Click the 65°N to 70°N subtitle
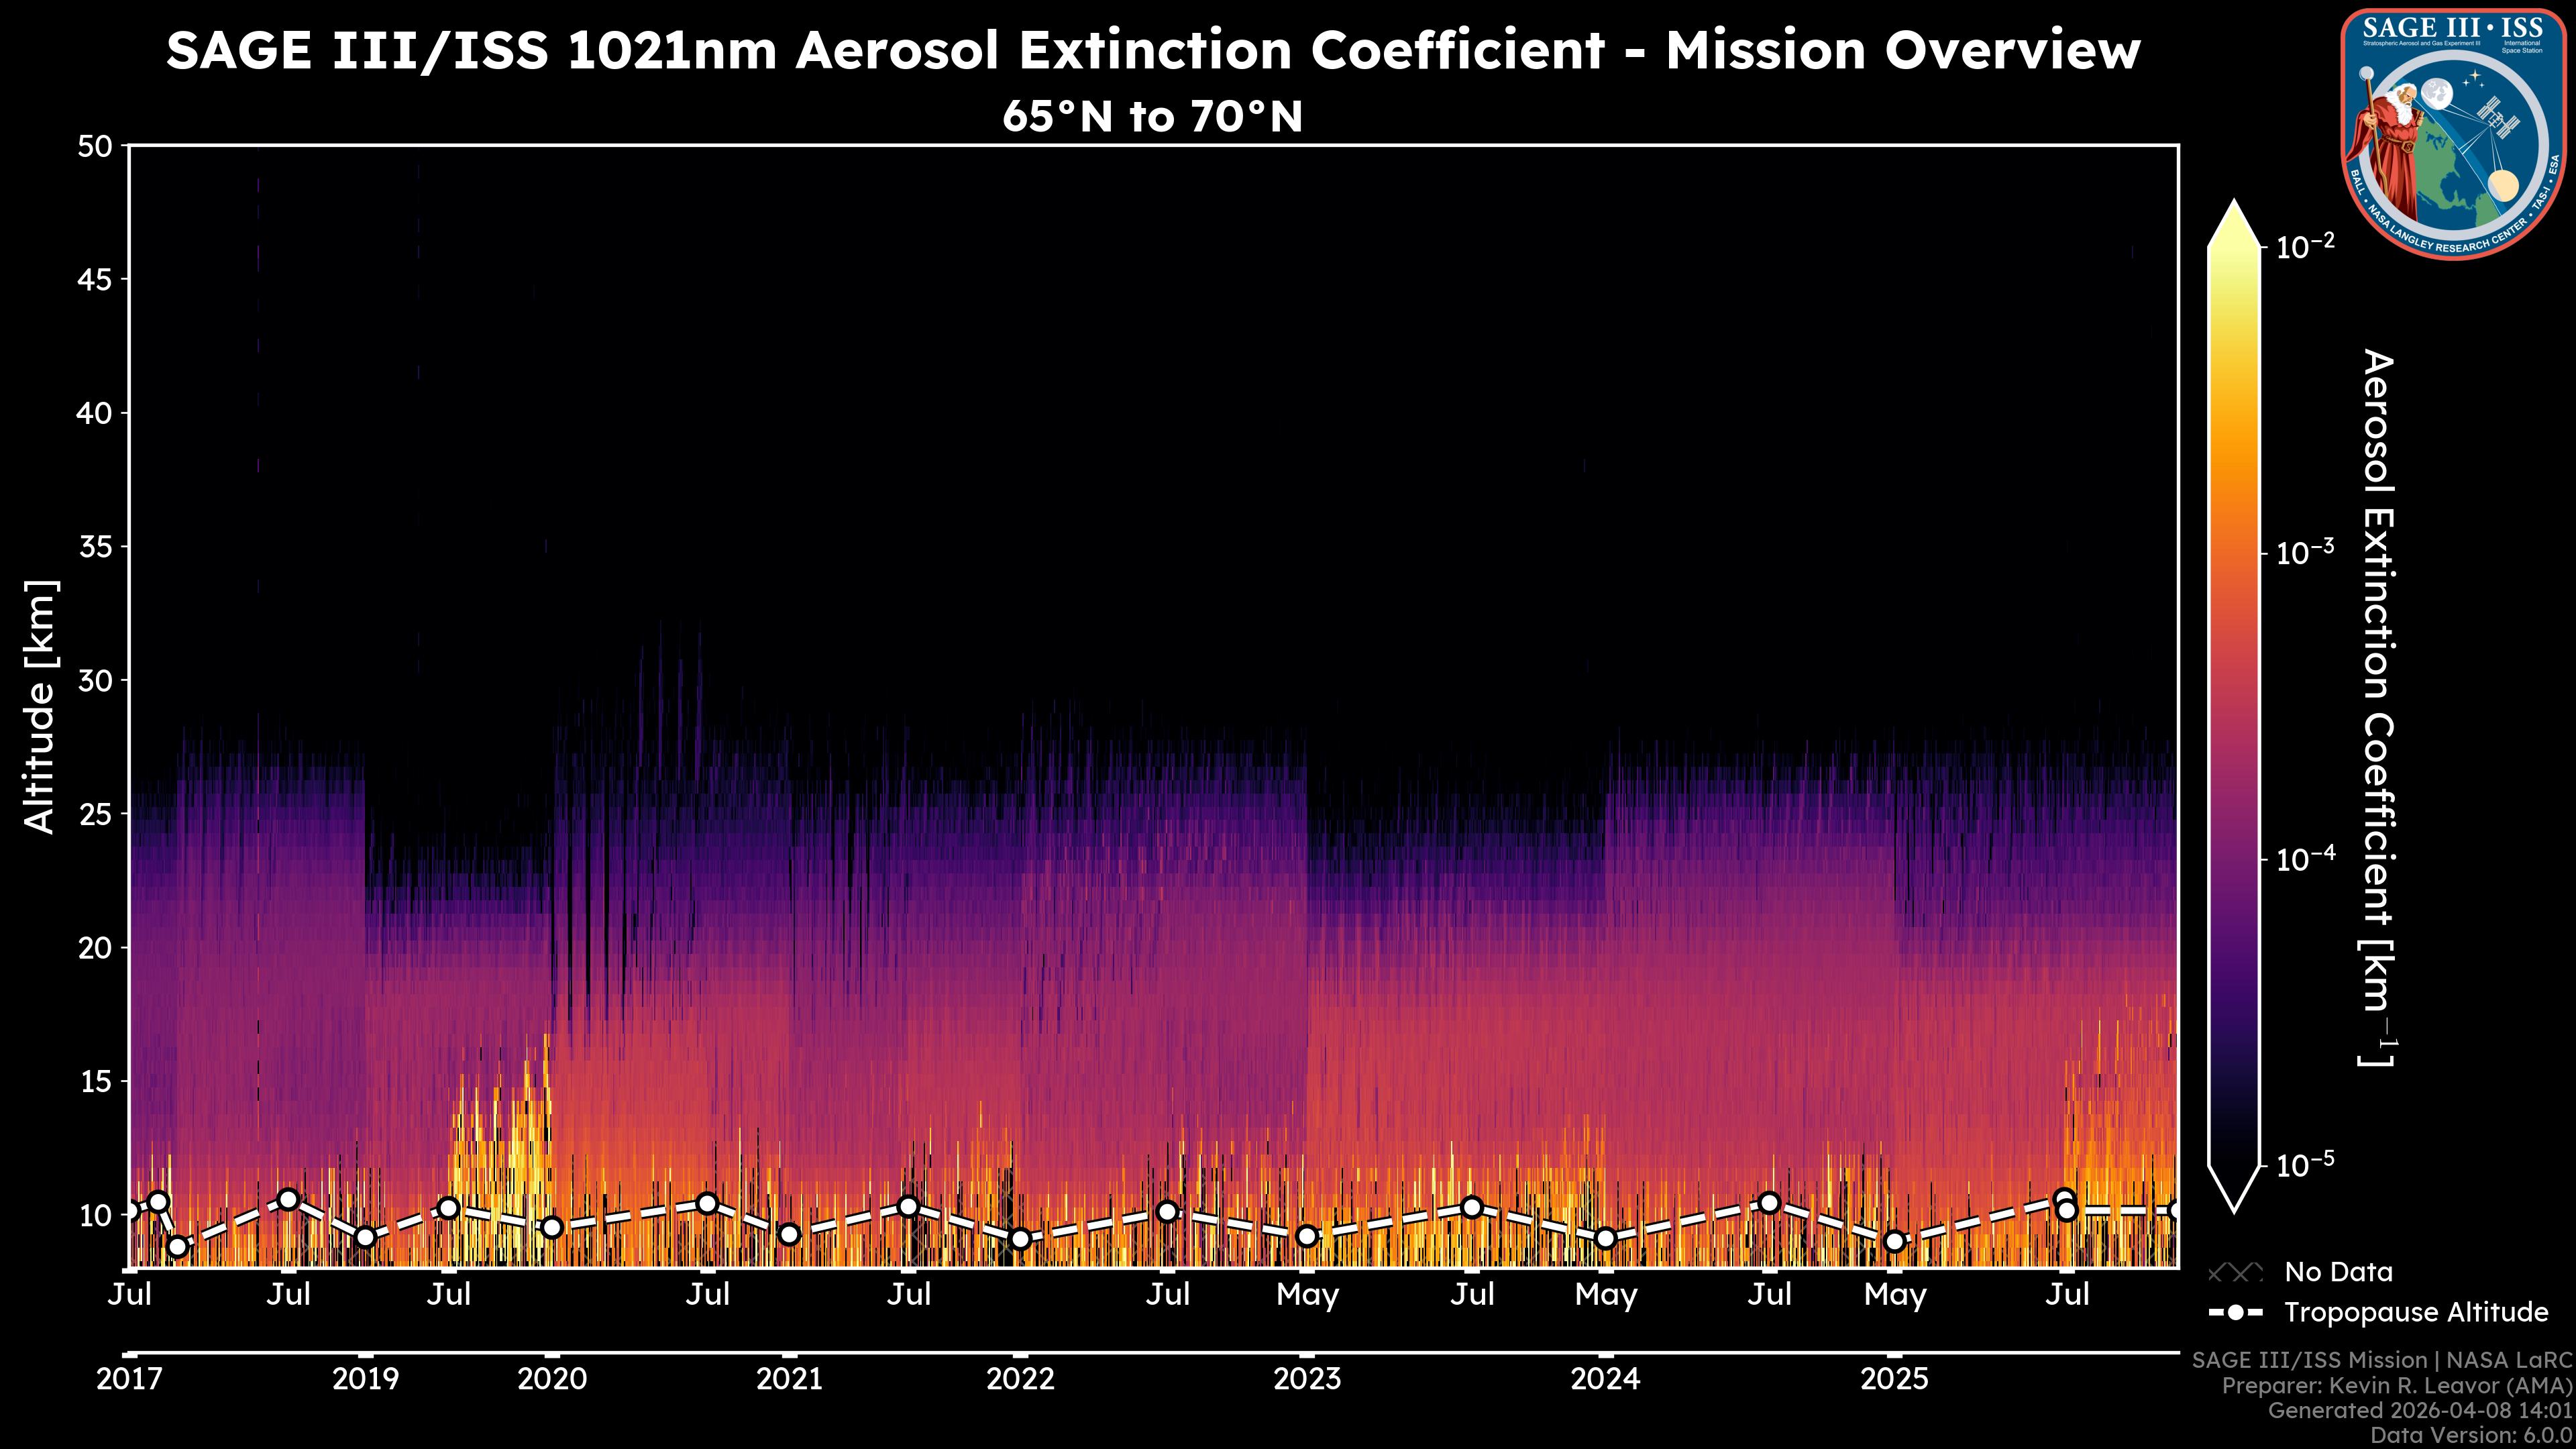 pos(1152,116)
